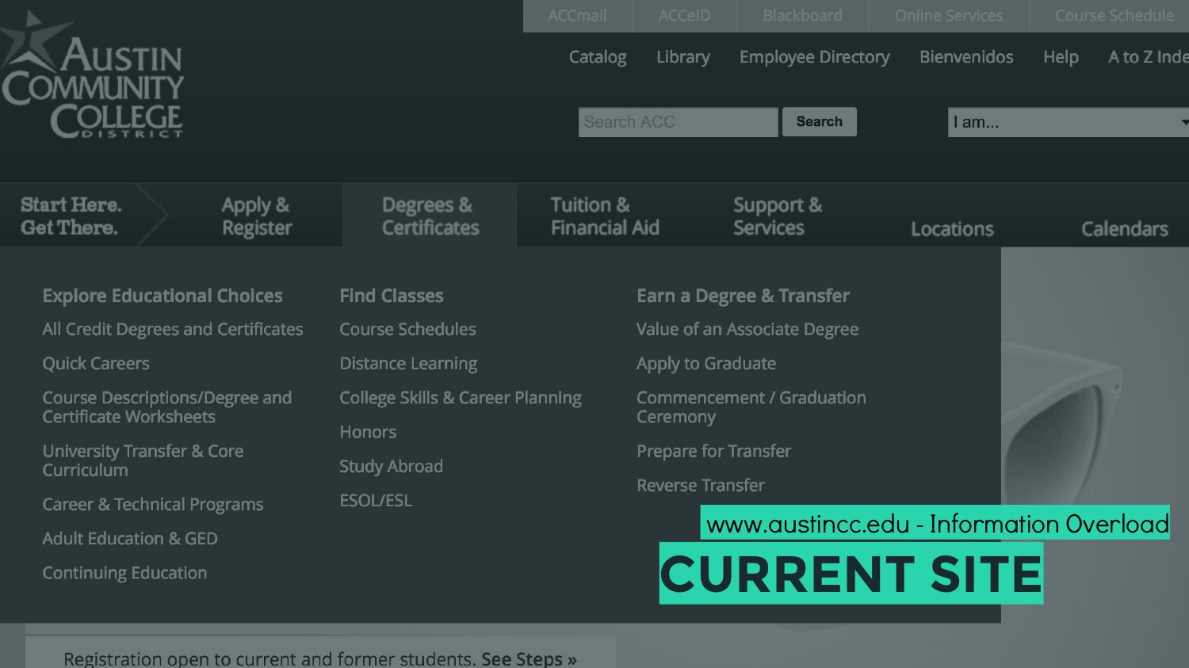
Task: Open Quick Careers link
Action: pos(96,363)
